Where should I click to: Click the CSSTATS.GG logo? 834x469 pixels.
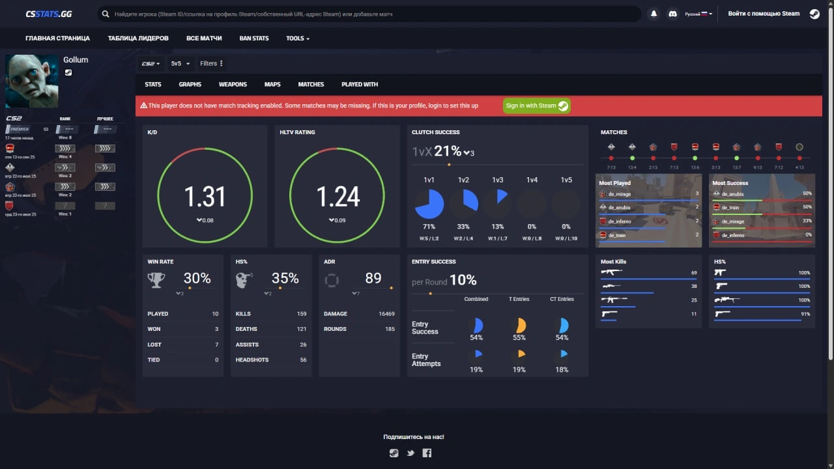(48, 14)
